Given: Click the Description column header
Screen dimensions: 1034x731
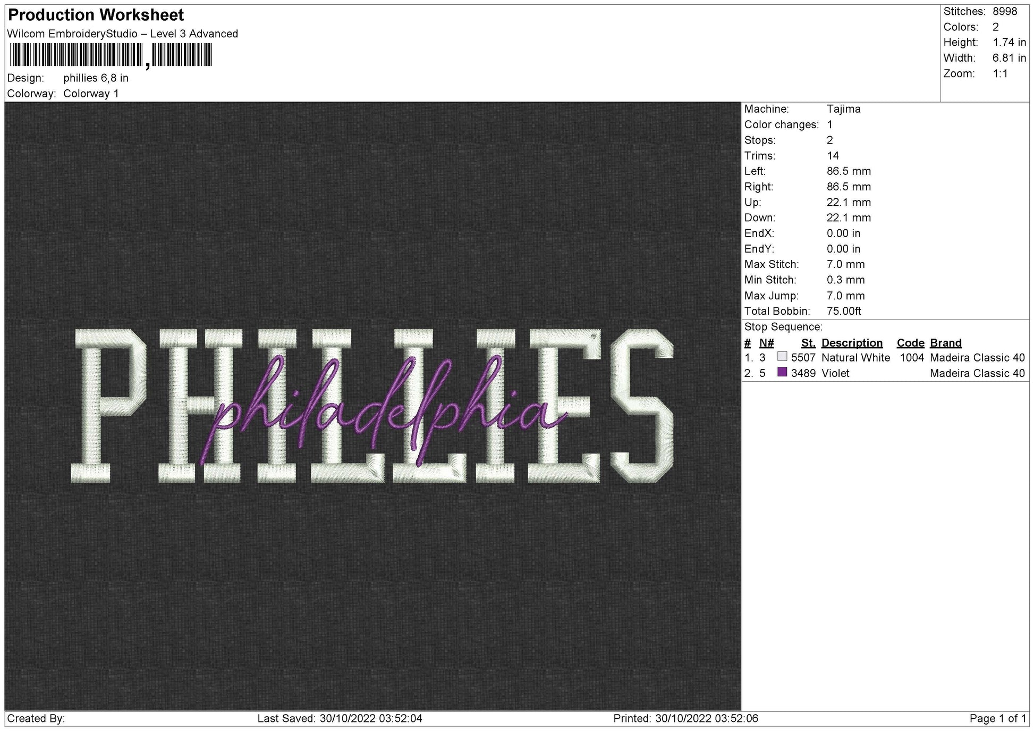Looking at the screenshot, I should (x=852, y=343).
